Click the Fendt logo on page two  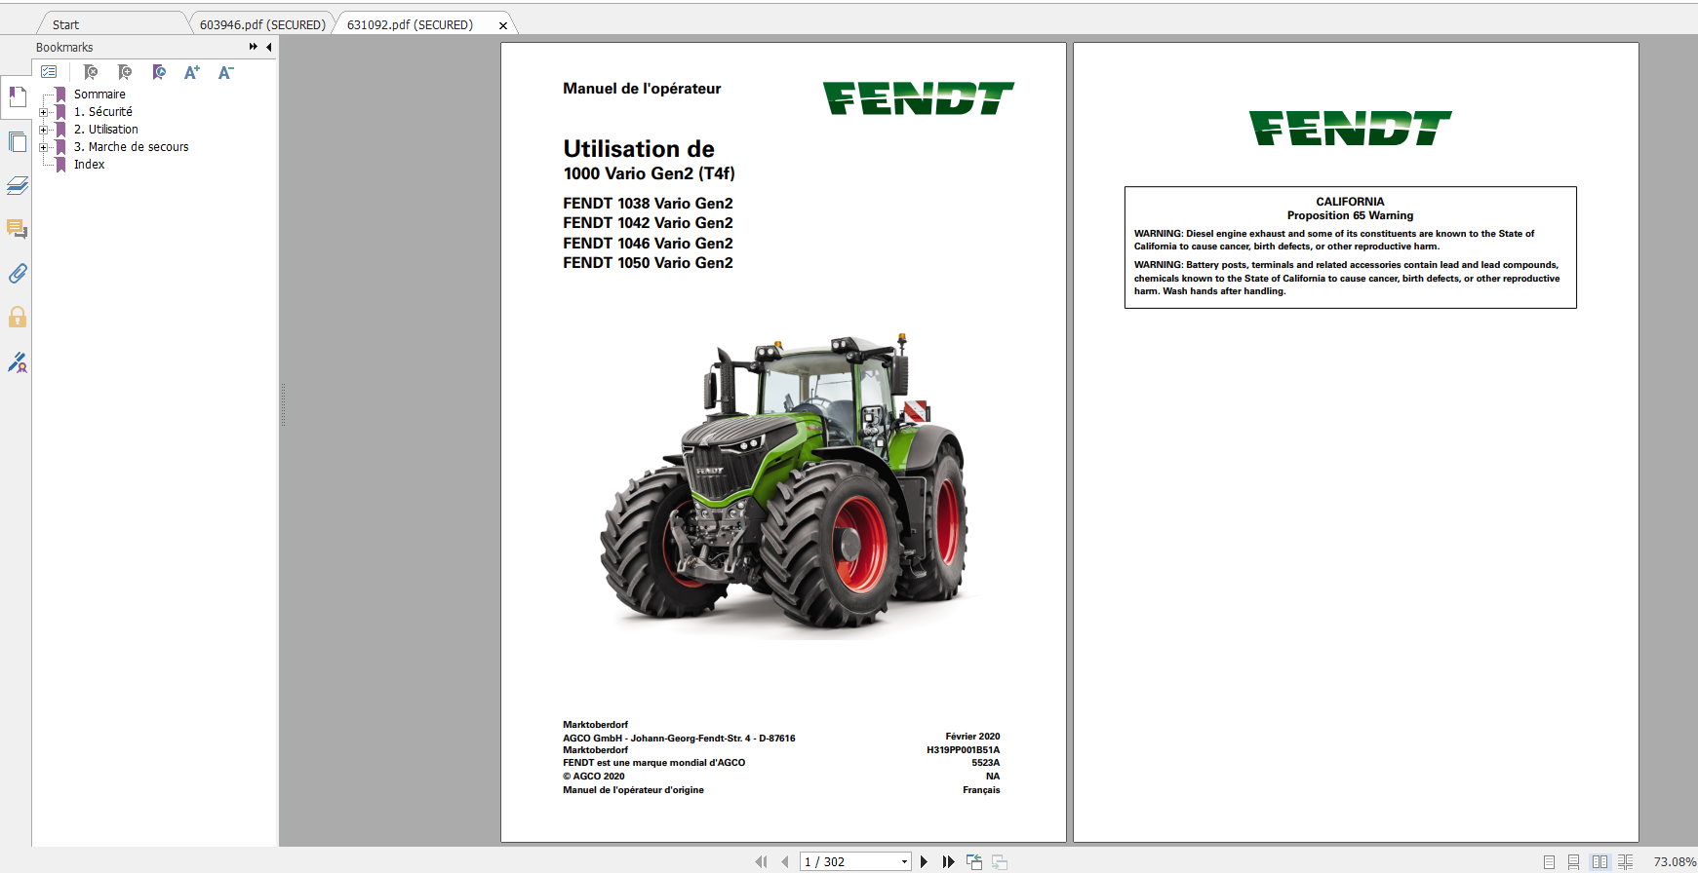(x=1350, y=128)
